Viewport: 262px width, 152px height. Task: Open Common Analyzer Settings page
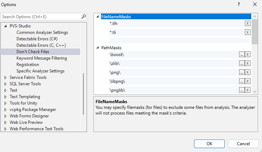(42, 32)
